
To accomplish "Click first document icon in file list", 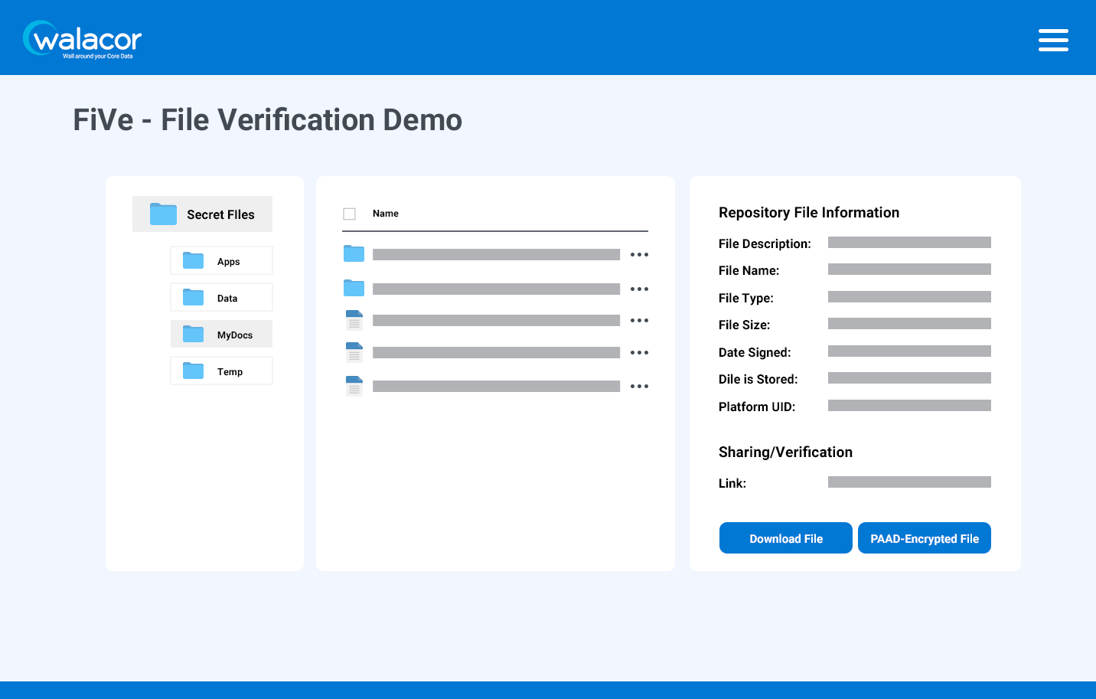I will pos(354,320).
